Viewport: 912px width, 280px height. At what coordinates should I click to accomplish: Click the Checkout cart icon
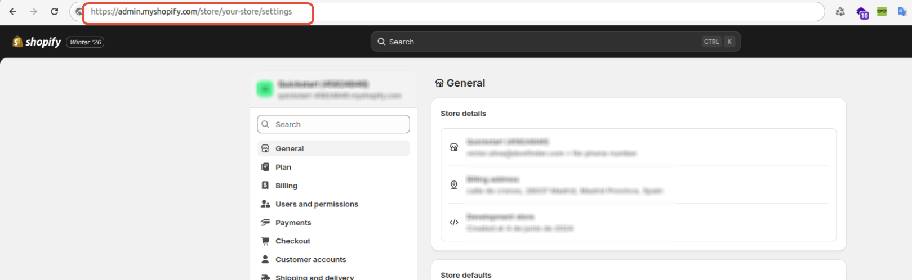(265, 241)
